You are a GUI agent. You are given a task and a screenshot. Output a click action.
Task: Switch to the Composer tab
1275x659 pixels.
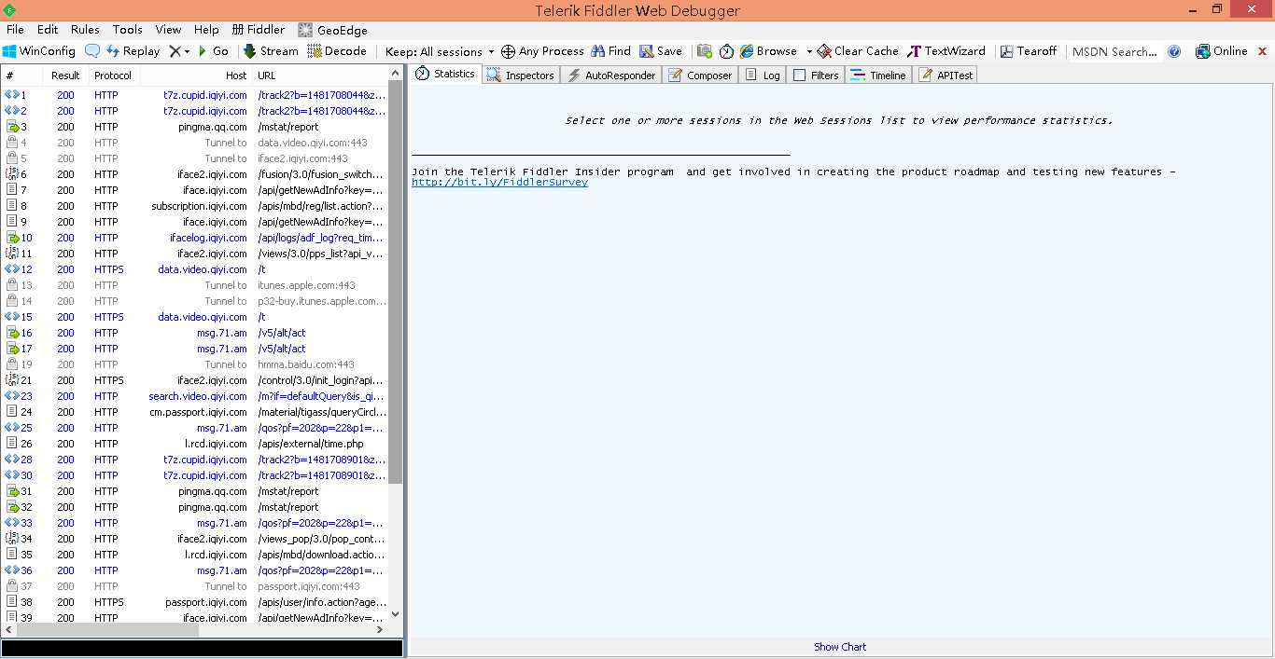coord(700,76)
